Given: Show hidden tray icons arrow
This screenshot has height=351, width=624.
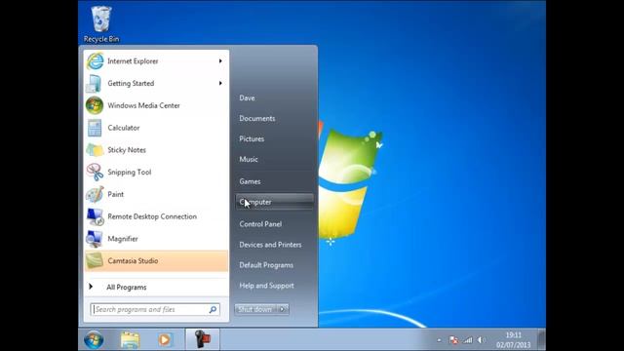Looking at the screenshot, I should (439, 340).
